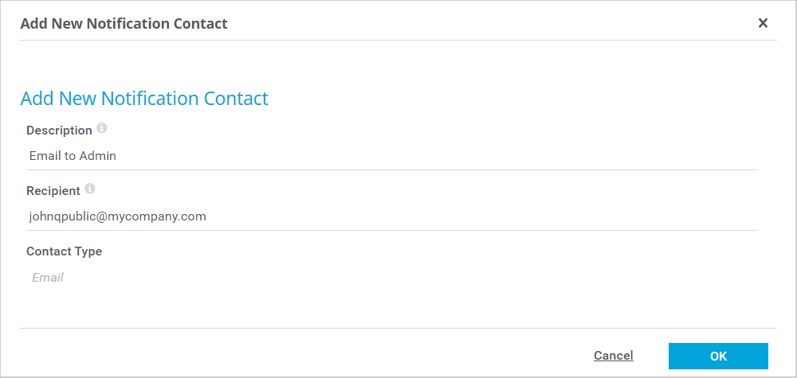Image resolution: width=797 pixels, height=378 pixels.
Task: Click the underline beneath the Description field
Action: point(392,170)
